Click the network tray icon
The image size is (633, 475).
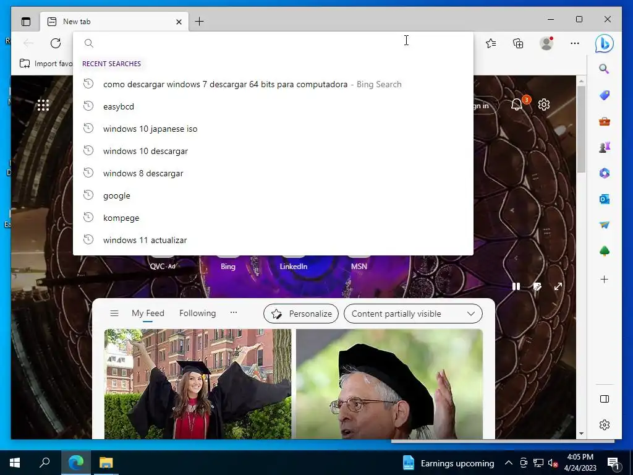(538, 463)
